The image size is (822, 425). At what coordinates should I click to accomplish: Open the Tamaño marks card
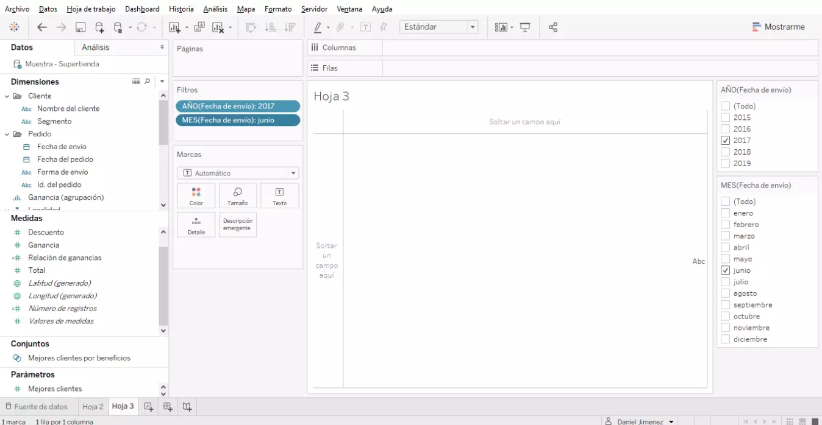[x=237, y=196]
